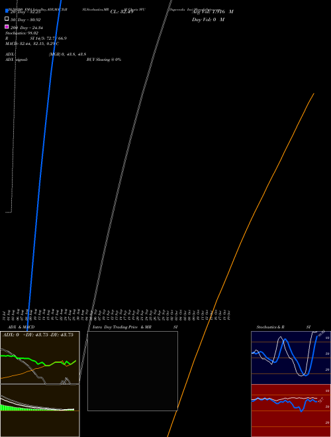Viewport: 331px width, 437px height.
Task: Click the green ADX line in the ADX panel
Action: [38, 360]
